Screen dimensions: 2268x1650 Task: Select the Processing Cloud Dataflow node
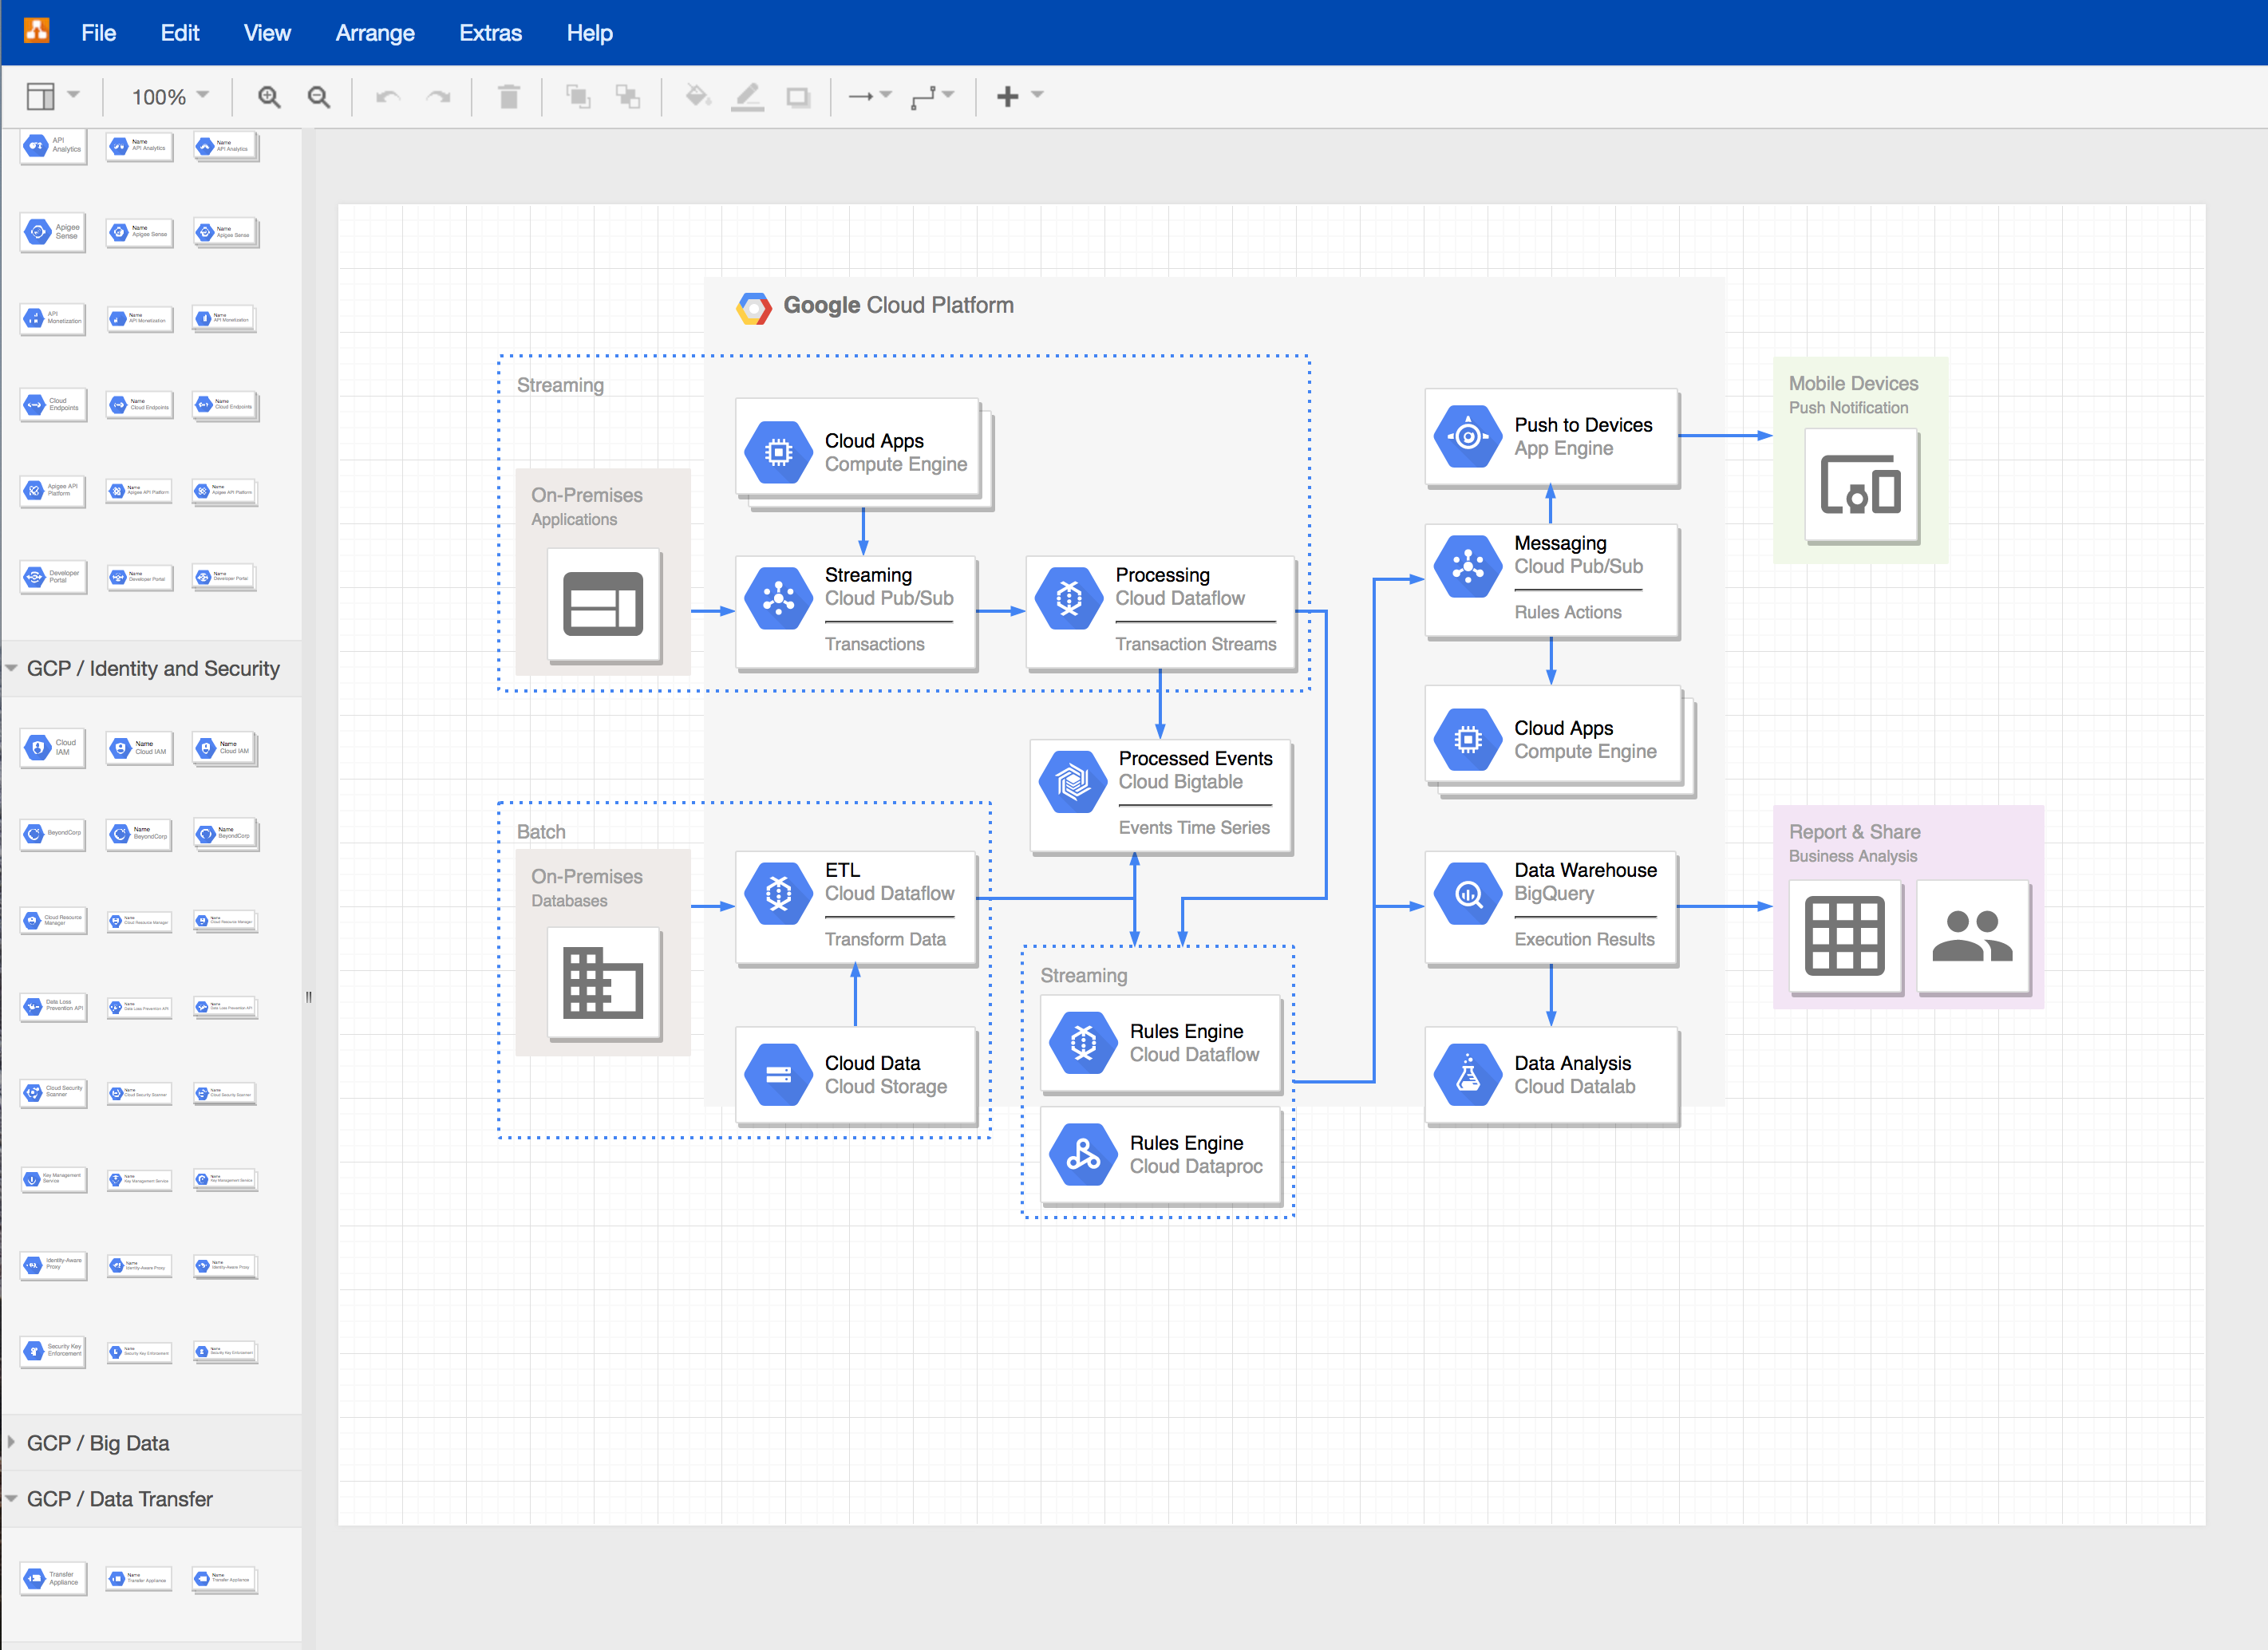[1161, 612]
